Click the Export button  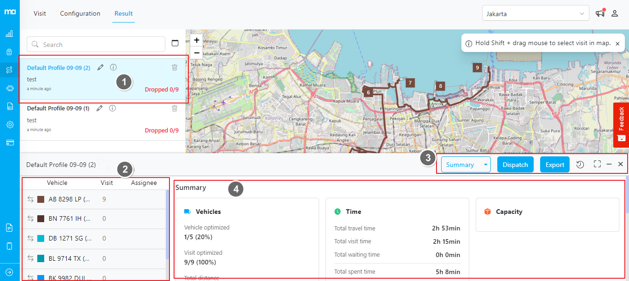tap(554, 165)
